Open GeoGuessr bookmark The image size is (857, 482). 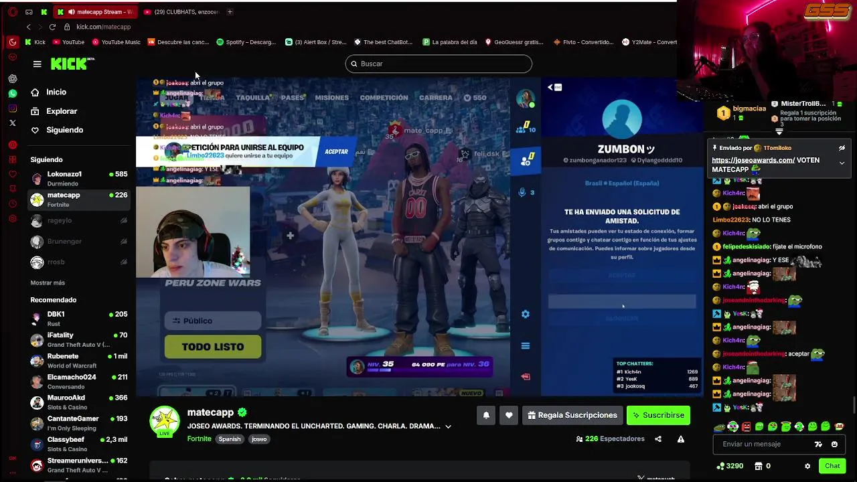[514, 42]
